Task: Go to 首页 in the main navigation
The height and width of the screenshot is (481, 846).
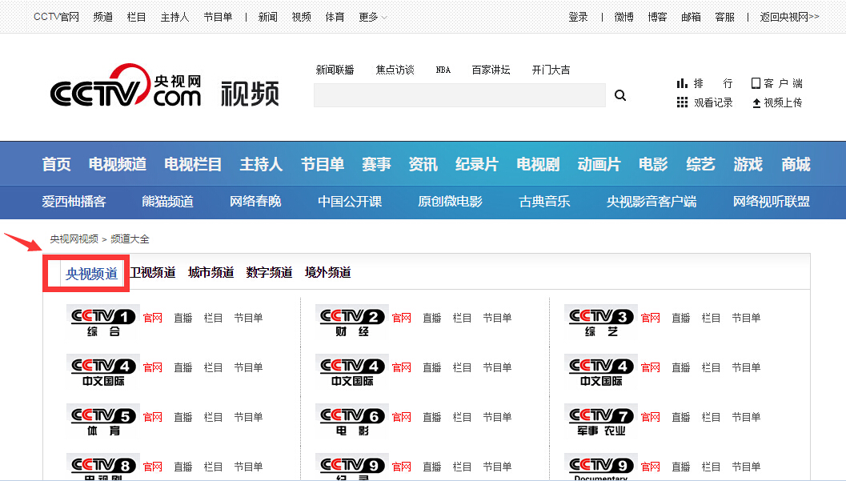Action: (56, 164)
